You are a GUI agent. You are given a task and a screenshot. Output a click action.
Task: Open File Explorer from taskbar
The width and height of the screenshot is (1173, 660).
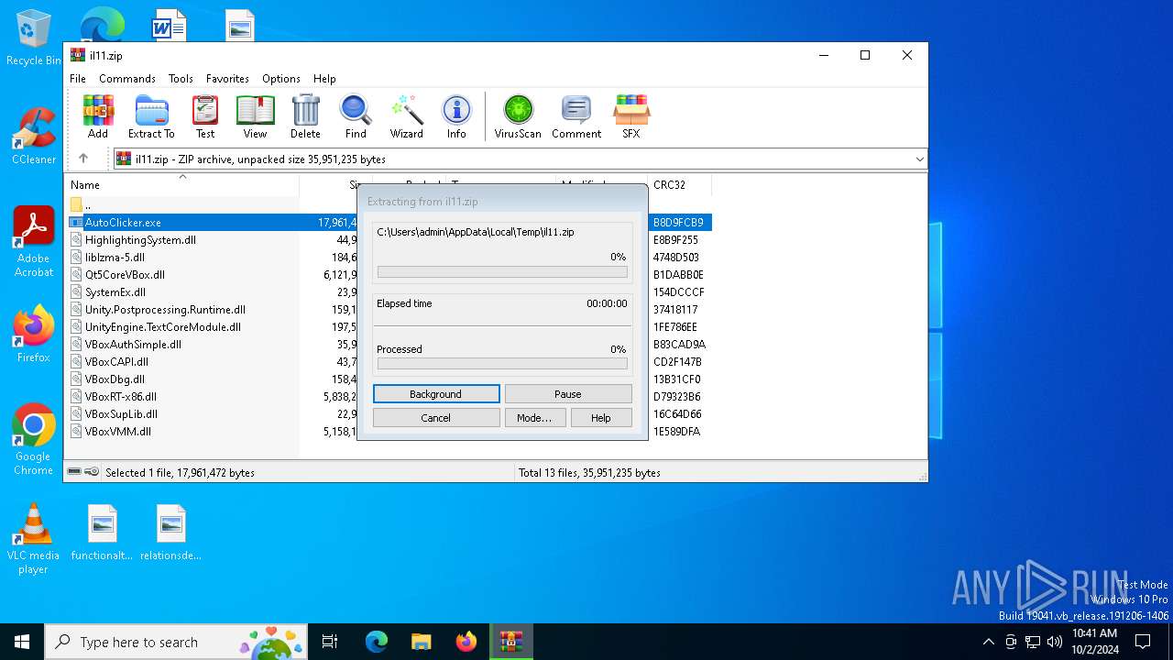coord(422,642)
